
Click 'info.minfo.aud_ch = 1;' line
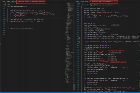(92, 56)
